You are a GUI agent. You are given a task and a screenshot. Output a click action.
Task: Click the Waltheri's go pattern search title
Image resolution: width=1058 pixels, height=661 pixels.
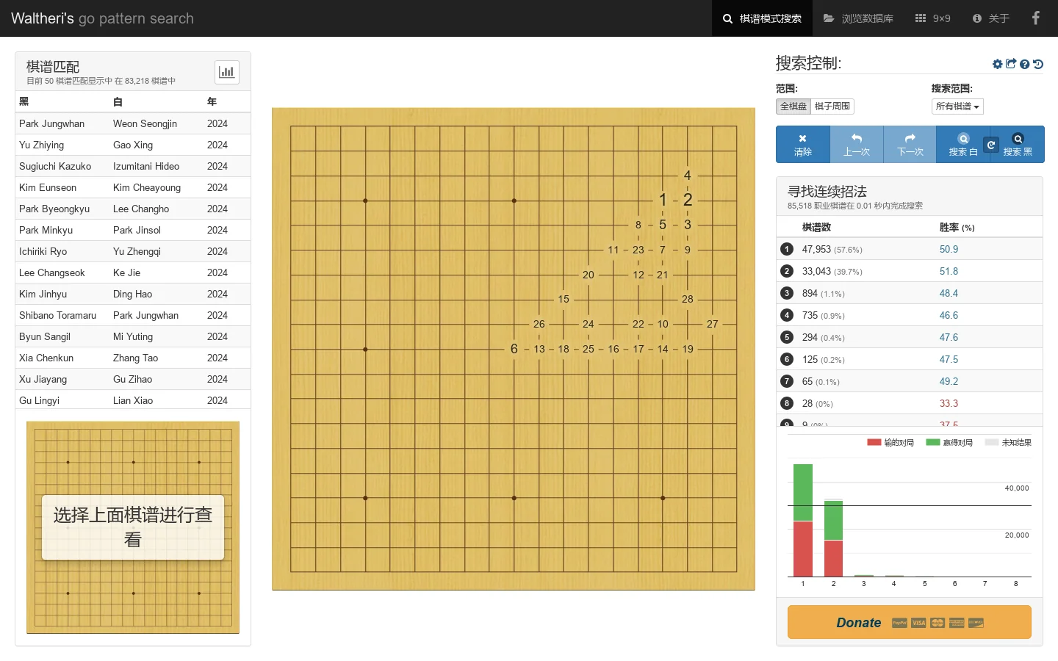(x=102, y=18)
